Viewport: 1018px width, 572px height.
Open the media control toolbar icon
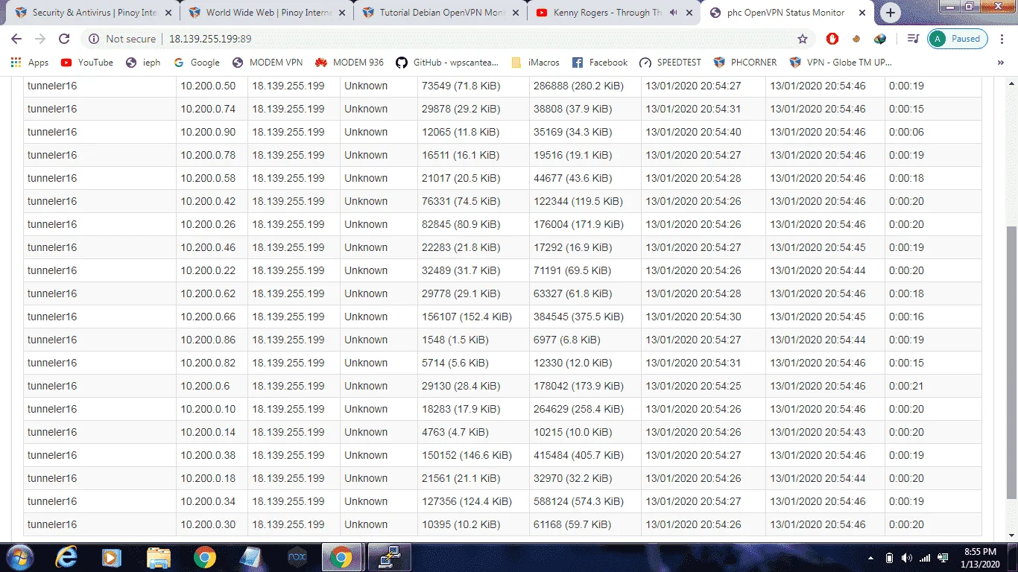pyautogui.click(x=913, y=39)
